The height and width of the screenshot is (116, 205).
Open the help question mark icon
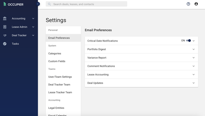188,4
